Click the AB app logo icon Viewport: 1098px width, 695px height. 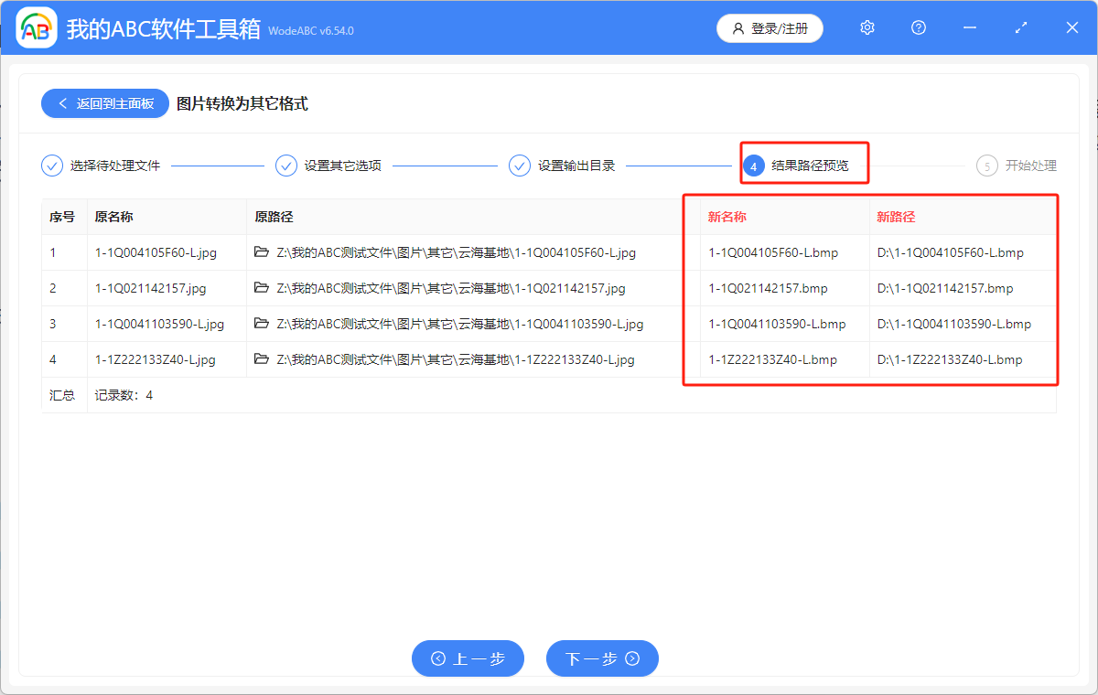pos(36,27)
